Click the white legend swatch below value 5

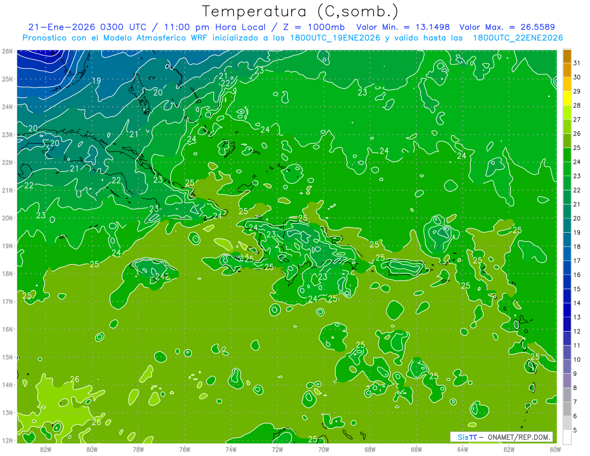pos(567,437)
